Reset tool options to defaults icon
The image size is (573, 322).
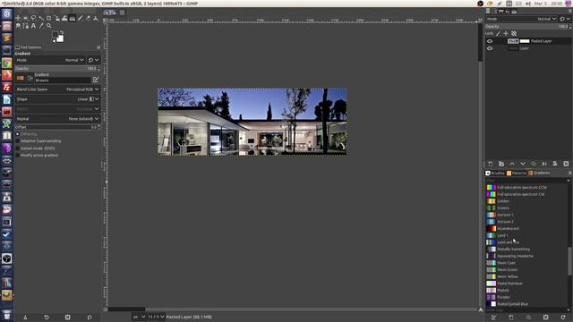(x=90, y=318)
